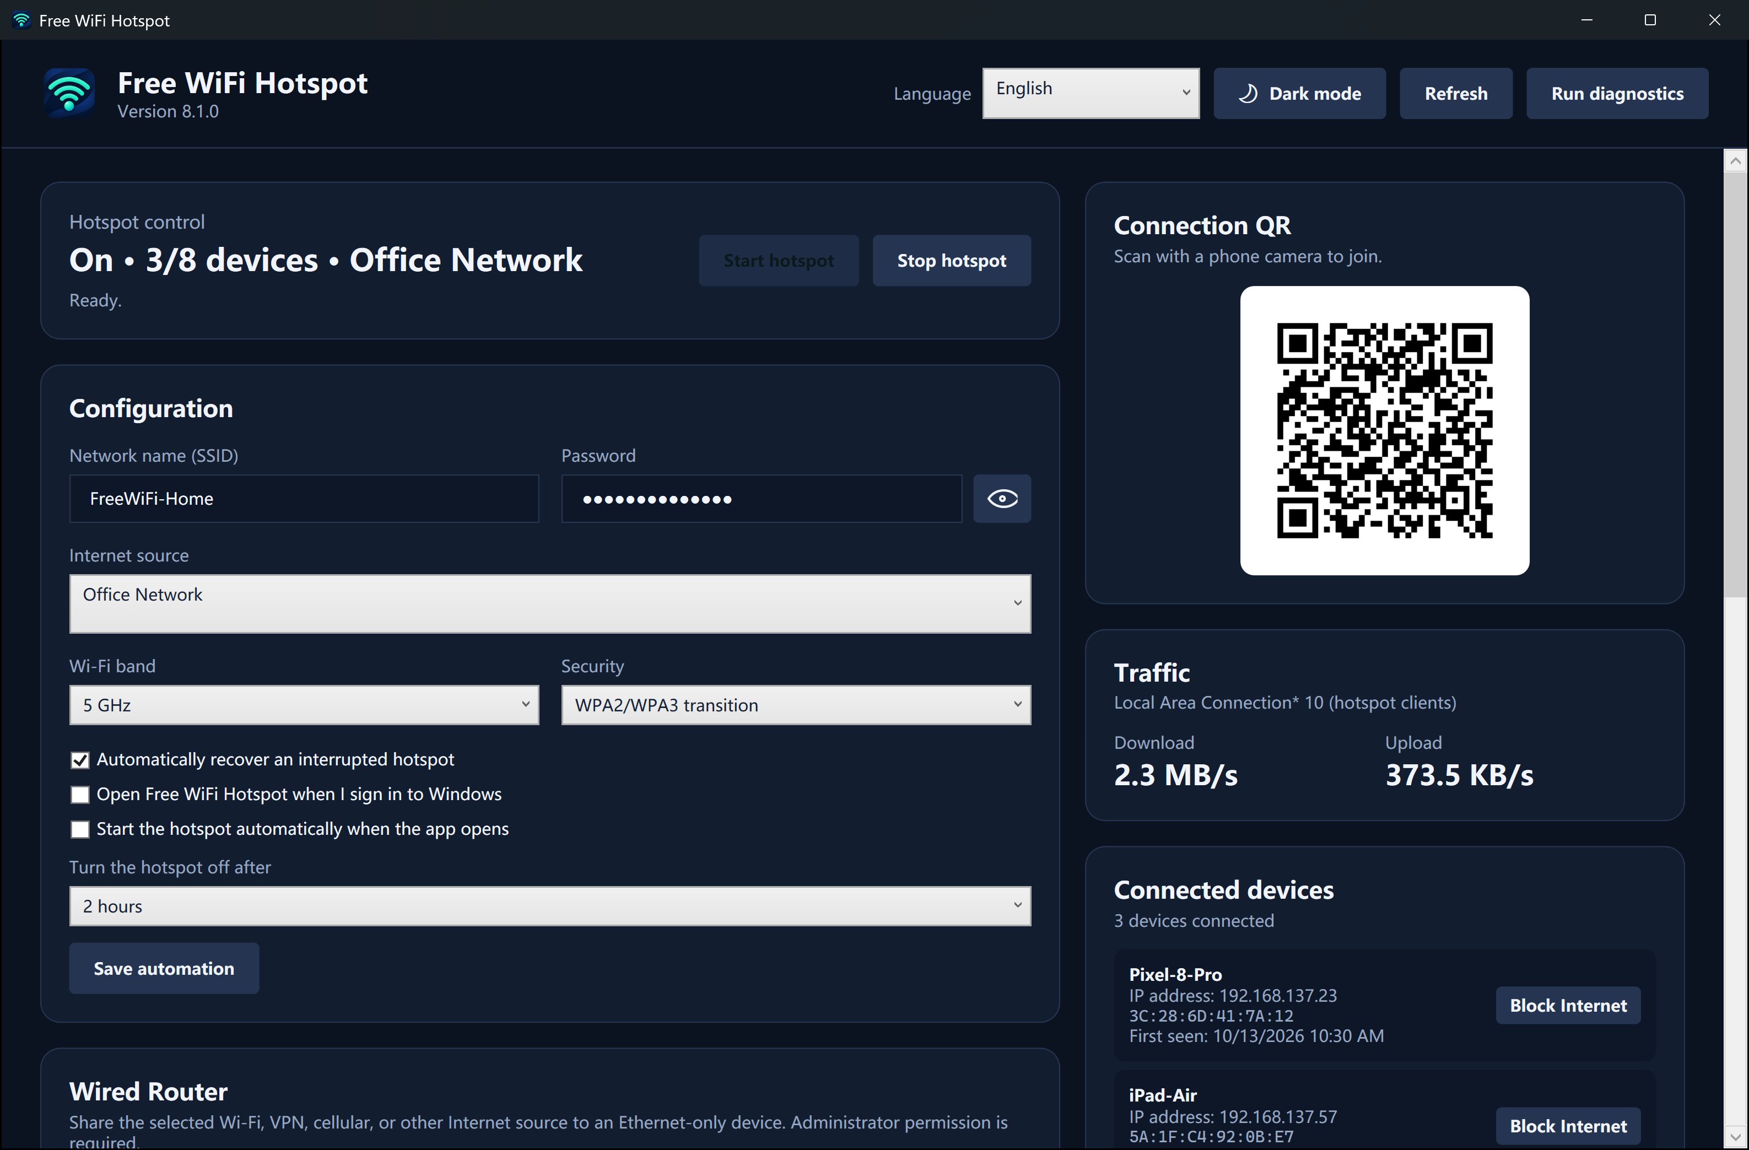Click the "Version 8.1.0" text
This screenshot has width=1749, height=1150.
168,112
